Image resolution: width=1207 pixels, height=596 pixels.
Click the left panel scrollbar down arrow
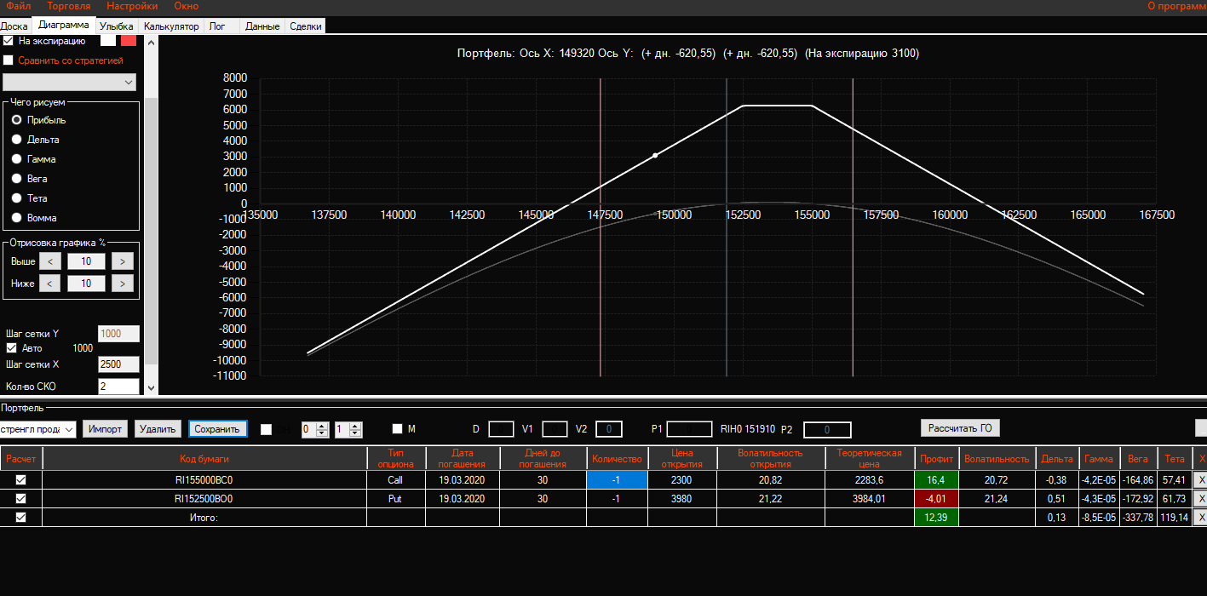[152, 387]
